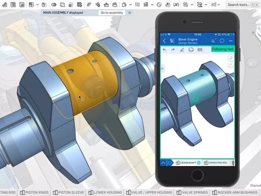
Task: Select the Chamfer tool in the toolbar
Action: (4, 5)
